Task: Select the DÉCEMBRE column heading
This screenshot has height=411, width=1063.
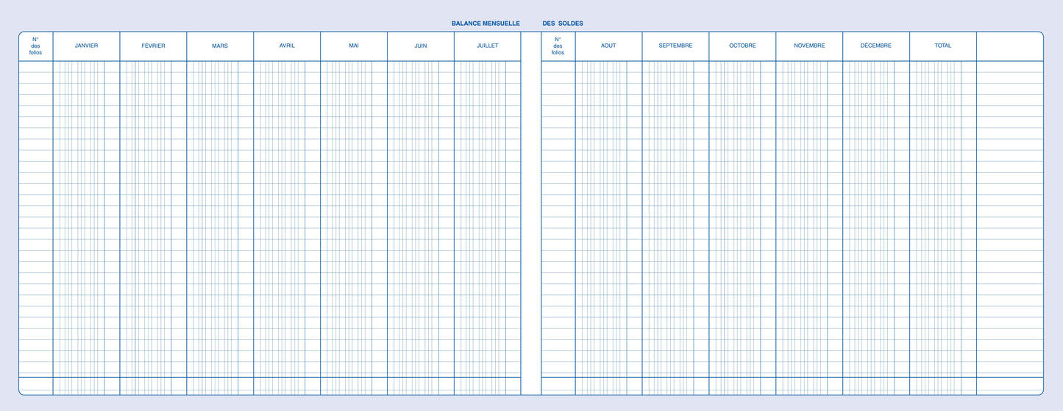Action: pyautogui.click(x=876, y=46)
